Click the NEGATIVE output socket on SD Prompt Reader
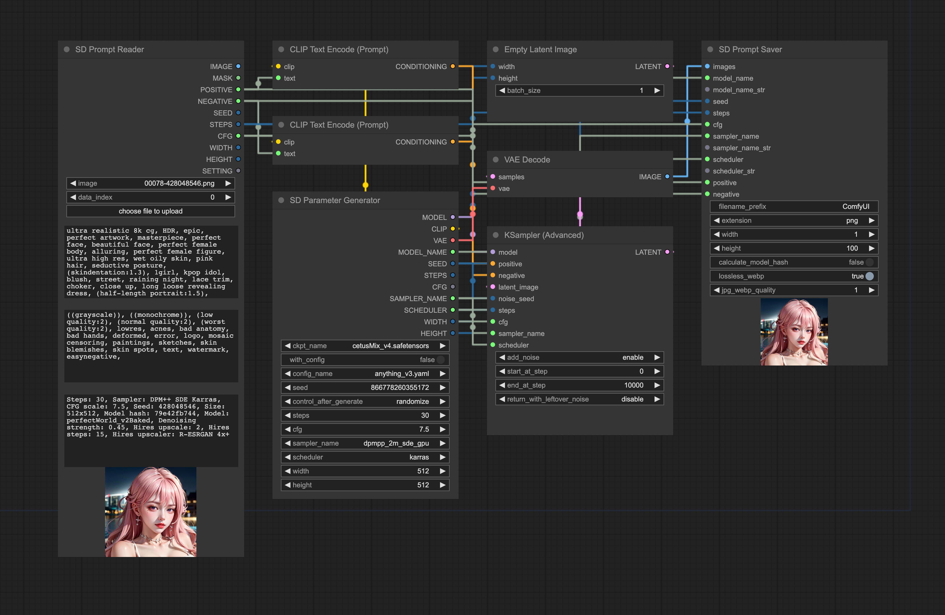The image size is (945, 615). click(x=238, y=101)
